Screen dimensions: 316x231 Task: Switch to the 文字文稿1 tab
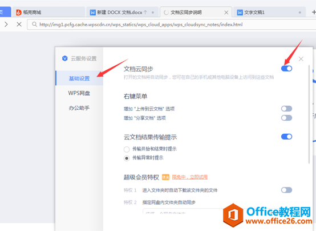[269, 13]
